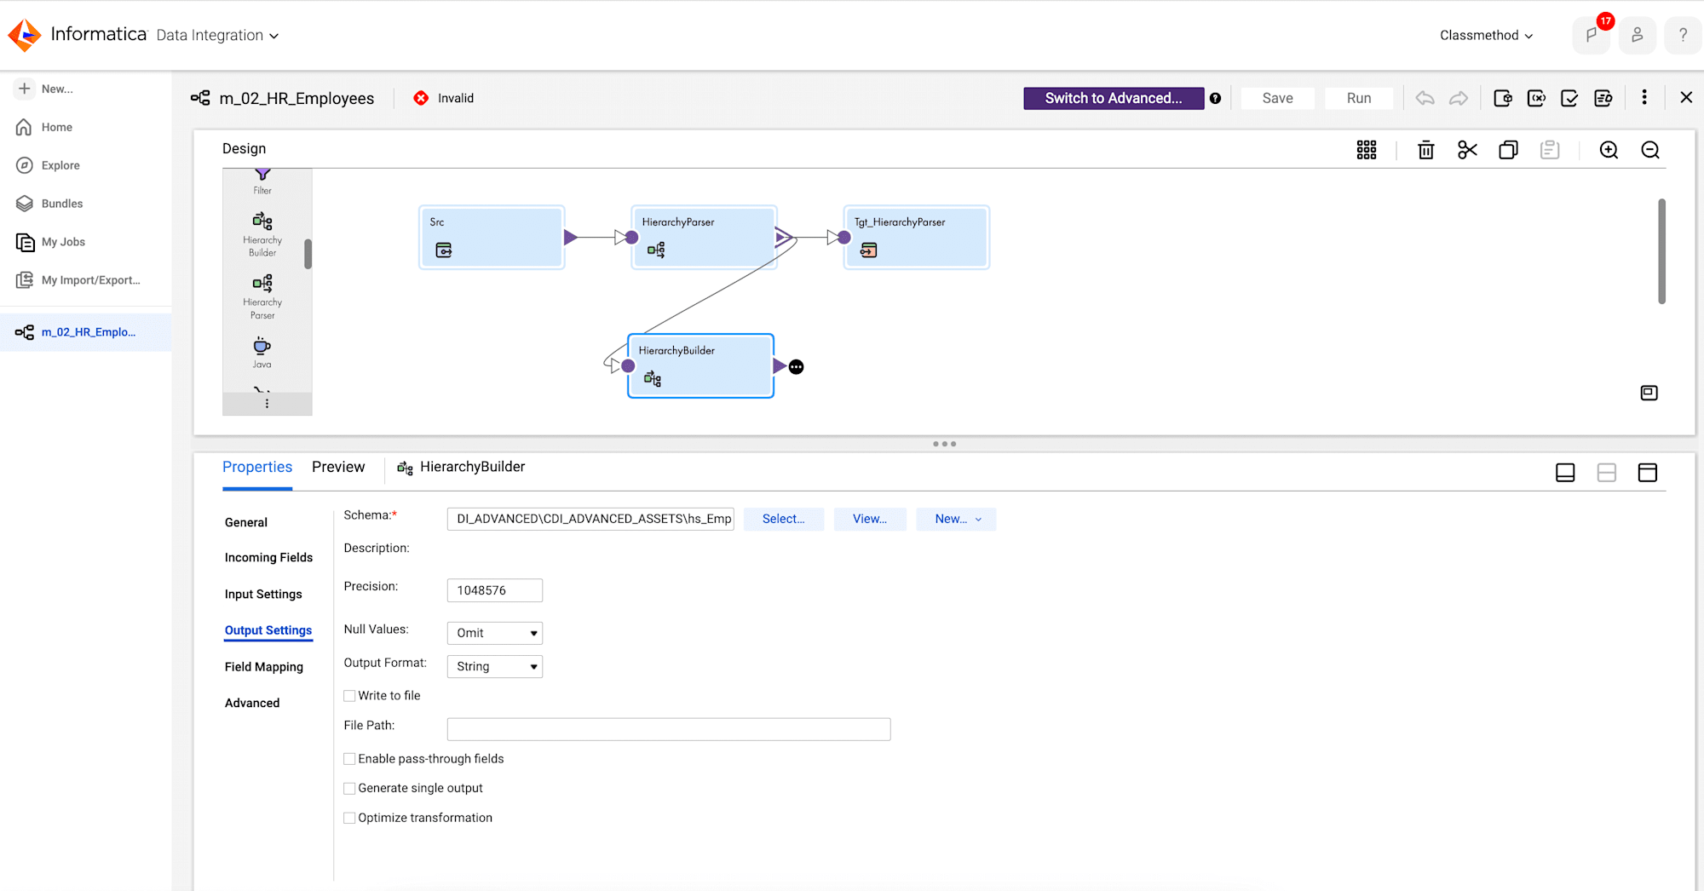Expand the palette more-options dots

point(267,403)
